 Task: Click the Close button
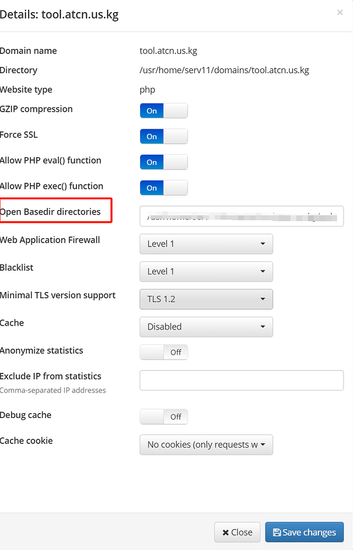(x=237, y=532)
